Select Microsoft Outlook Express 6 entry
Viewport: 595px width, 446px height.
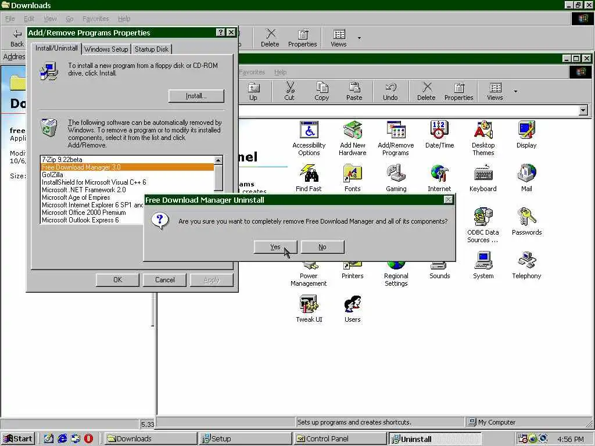pyautogui.click(x=92, y=220)
